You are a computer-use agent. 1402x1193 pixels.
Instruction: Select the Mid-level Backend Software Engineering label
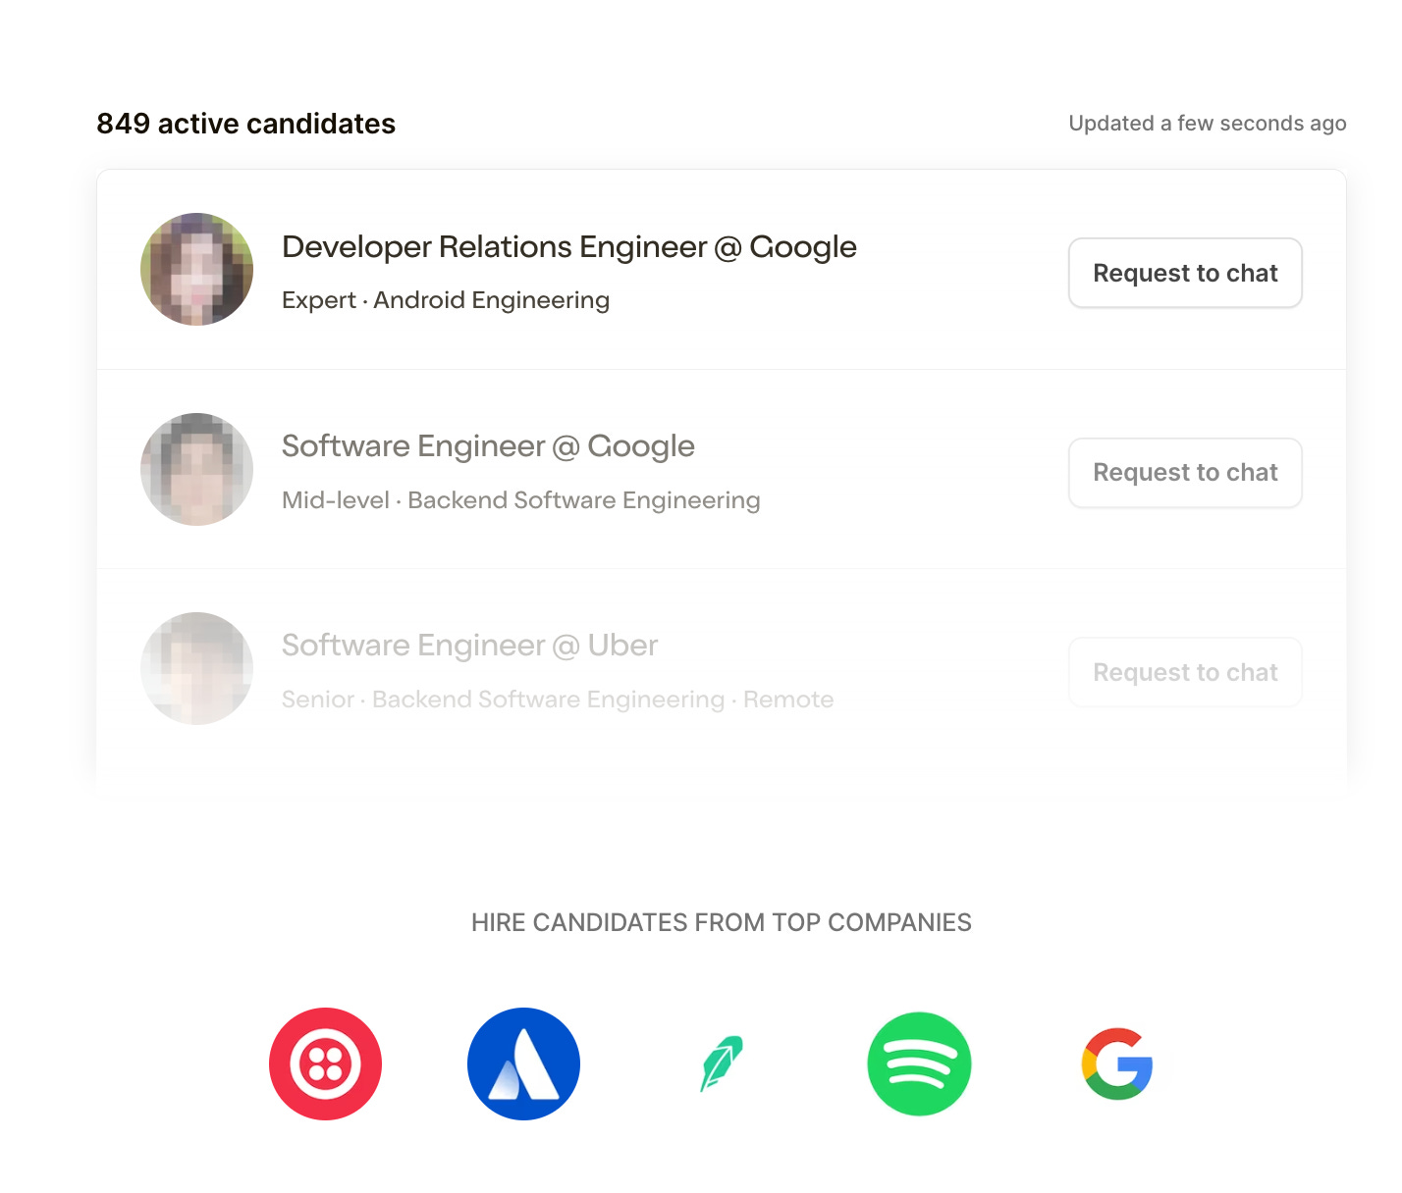(520, 500)
